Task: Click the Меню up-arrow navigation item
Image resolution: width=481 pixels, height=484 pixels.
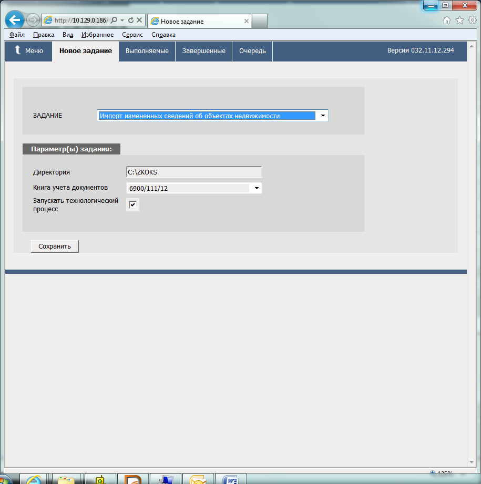Action: point(29,51)
